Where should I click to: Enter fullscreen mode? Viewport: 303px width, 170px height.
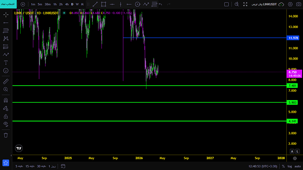click(245, 4)
